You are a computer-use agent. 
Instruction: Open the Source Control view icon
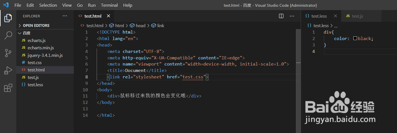pos(8,53)
